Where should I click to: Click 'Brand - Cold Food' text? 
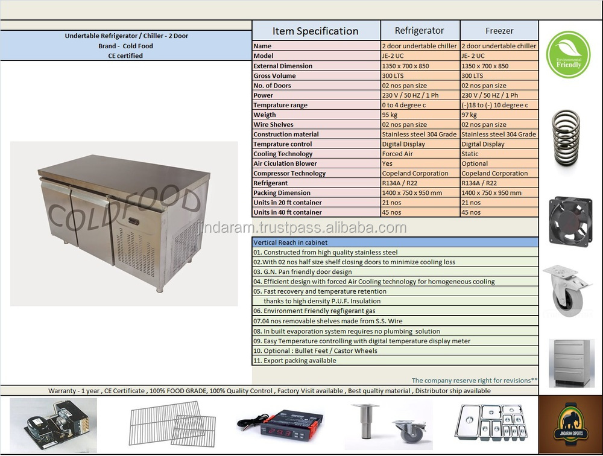pyautogui.click(x=125, y=46)
